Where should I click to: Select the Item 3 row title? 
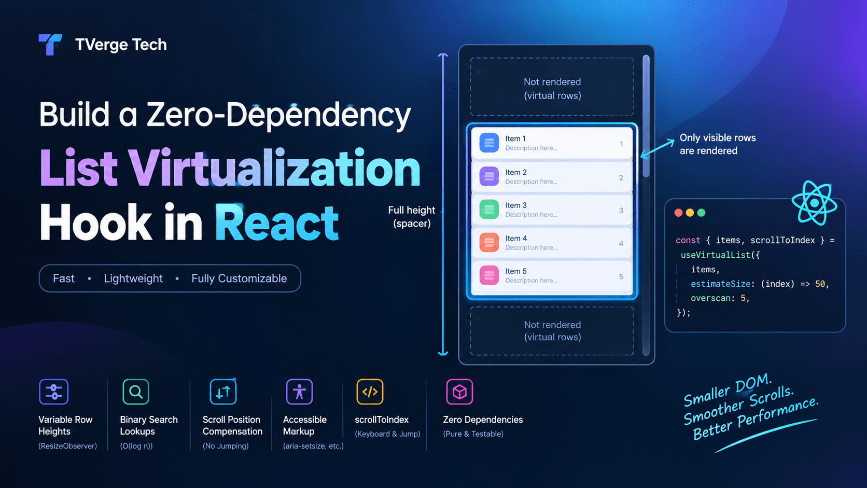click(516, 205)
